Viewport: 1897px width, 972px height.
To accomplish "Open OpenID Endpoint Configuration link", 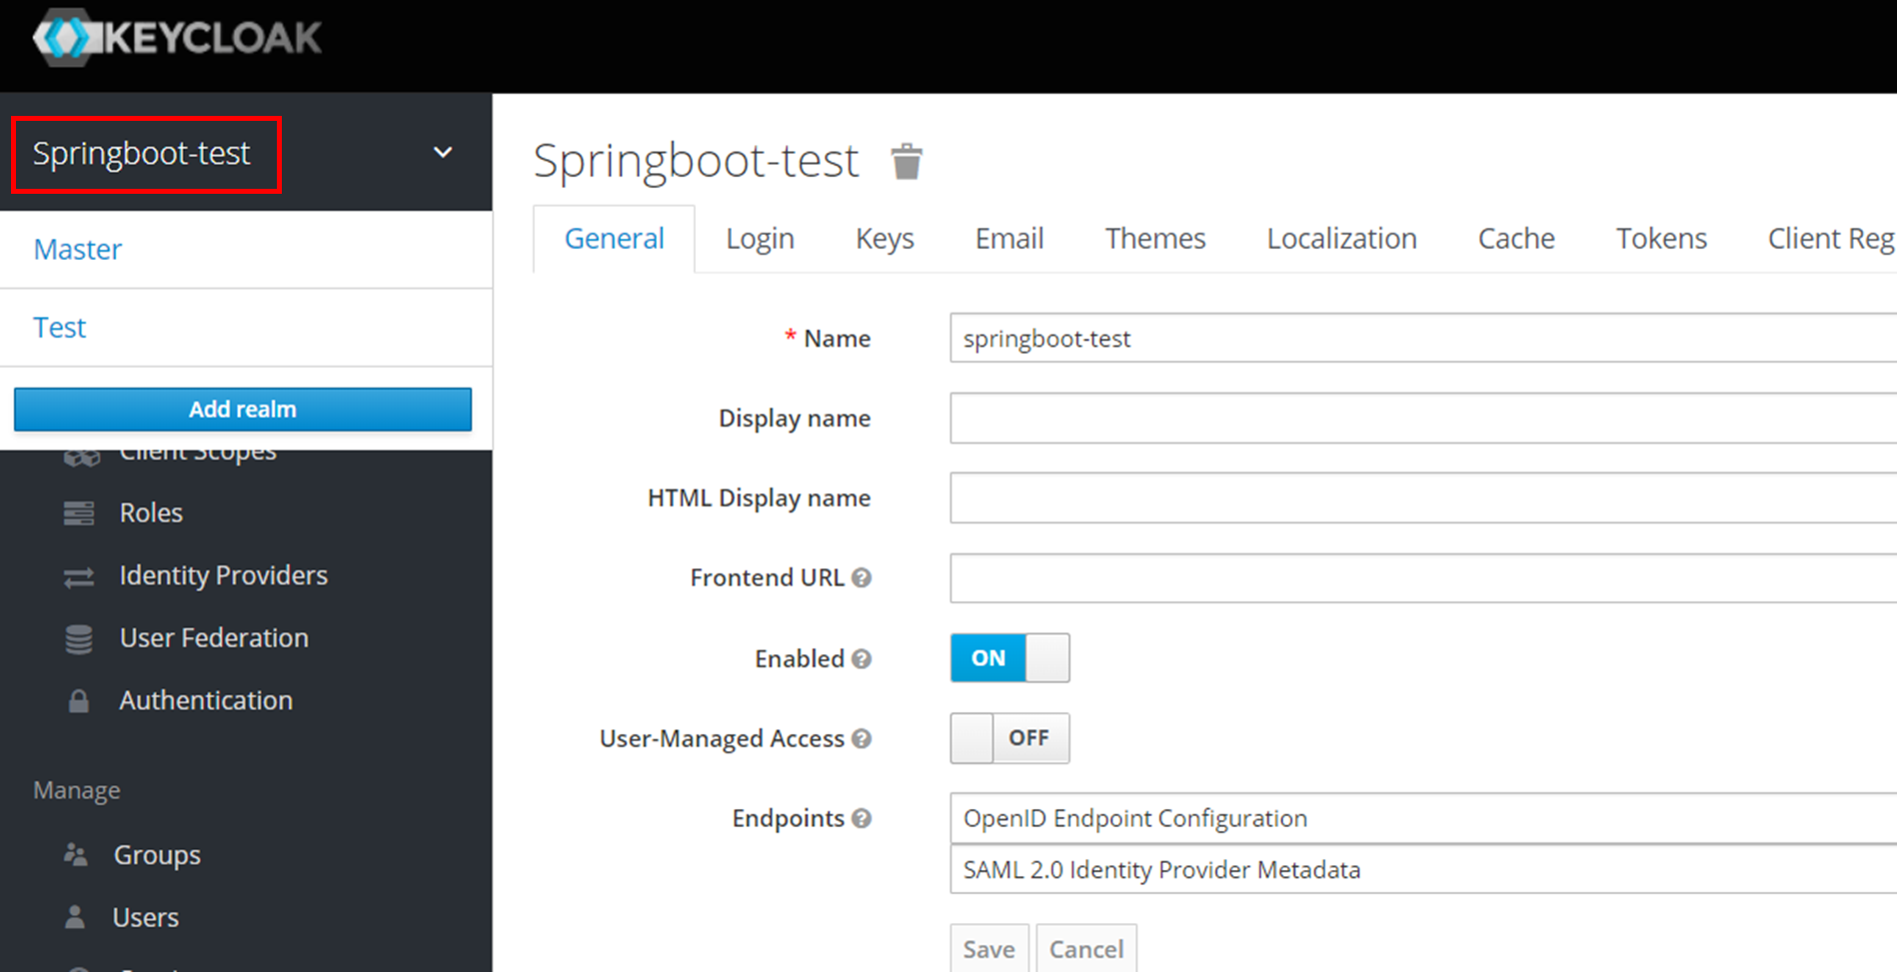I will pyautogui.click(x=1135, y=818).
